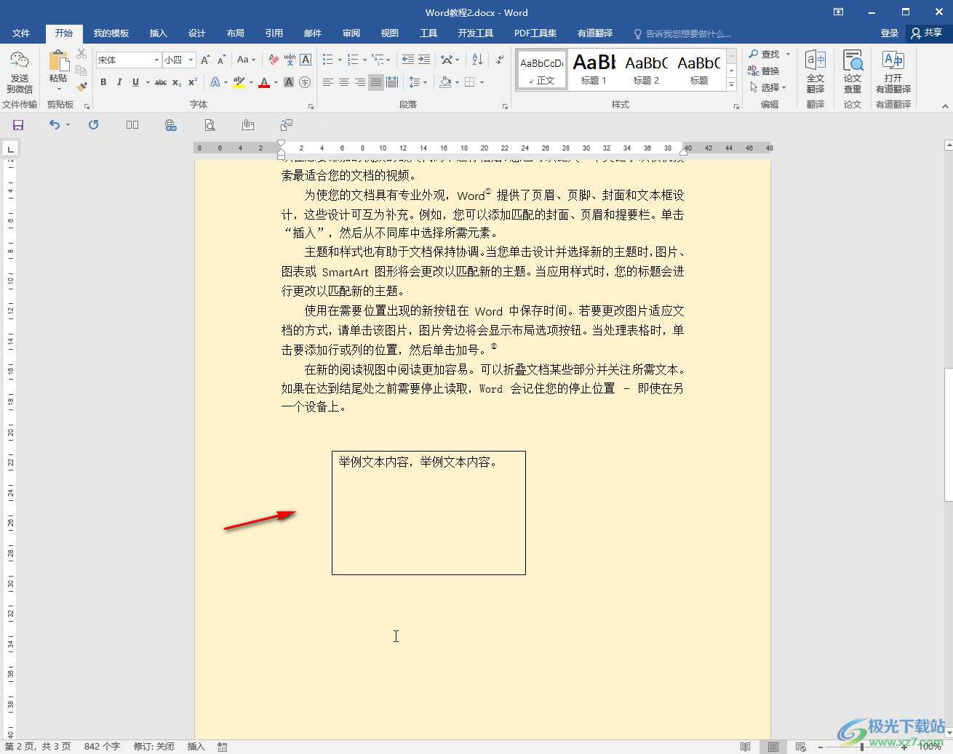This screenshot has width=953, height=754.
Task: Toggle Character Shading icon
Action: (289, 82)
